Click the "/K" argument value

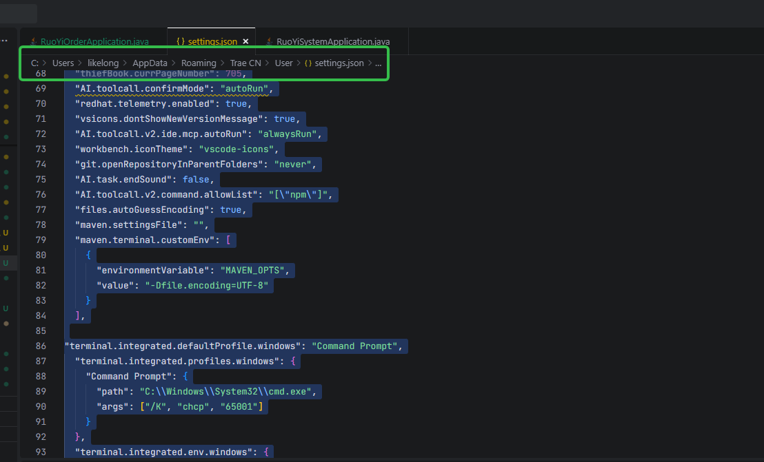tap(155, 406)
